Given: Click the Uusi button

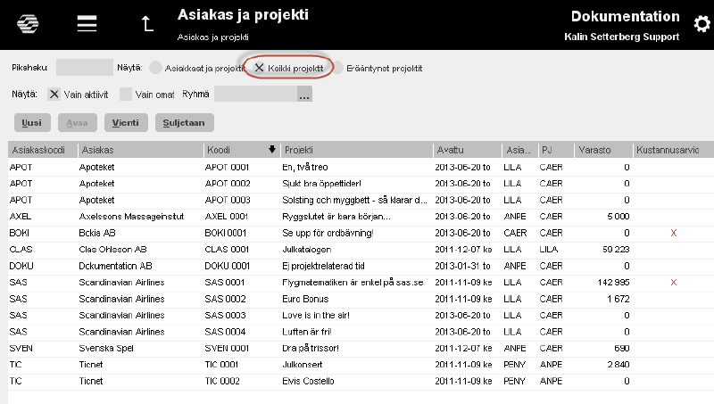Looking at the screenshot, I should point(32,123).
